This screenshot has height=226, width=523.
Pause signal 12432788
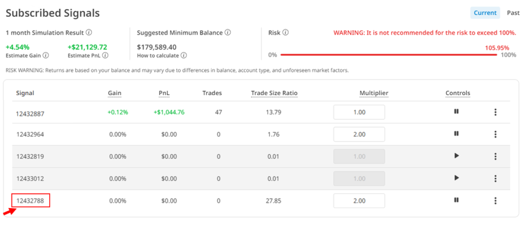coord(457,200)
